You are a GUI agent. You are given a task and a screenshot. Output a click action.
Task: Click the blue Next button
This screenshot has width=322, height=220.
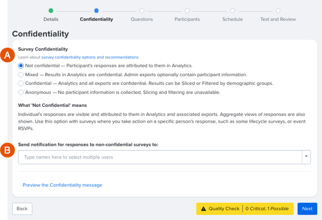coord(307,208)
